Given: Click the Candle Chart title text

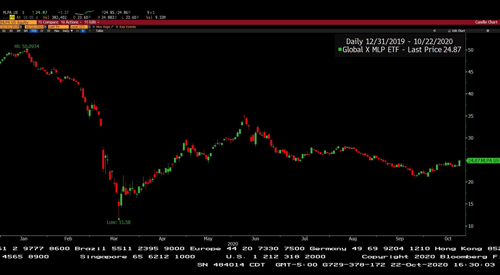Looking at the screenshot, I should coord(486,22).
